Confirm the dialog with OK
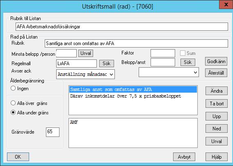Viewport: 233px width, 166px height. coord(18,157)
